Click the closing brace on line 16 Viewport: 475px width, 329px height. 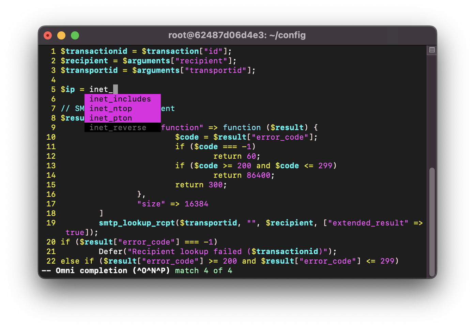[x=139, y=194]
